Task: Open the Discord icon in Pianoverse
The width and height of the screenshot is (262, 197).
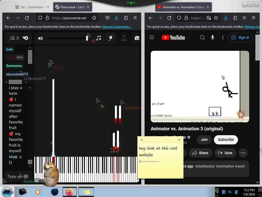Action: (x=137, y=38)
